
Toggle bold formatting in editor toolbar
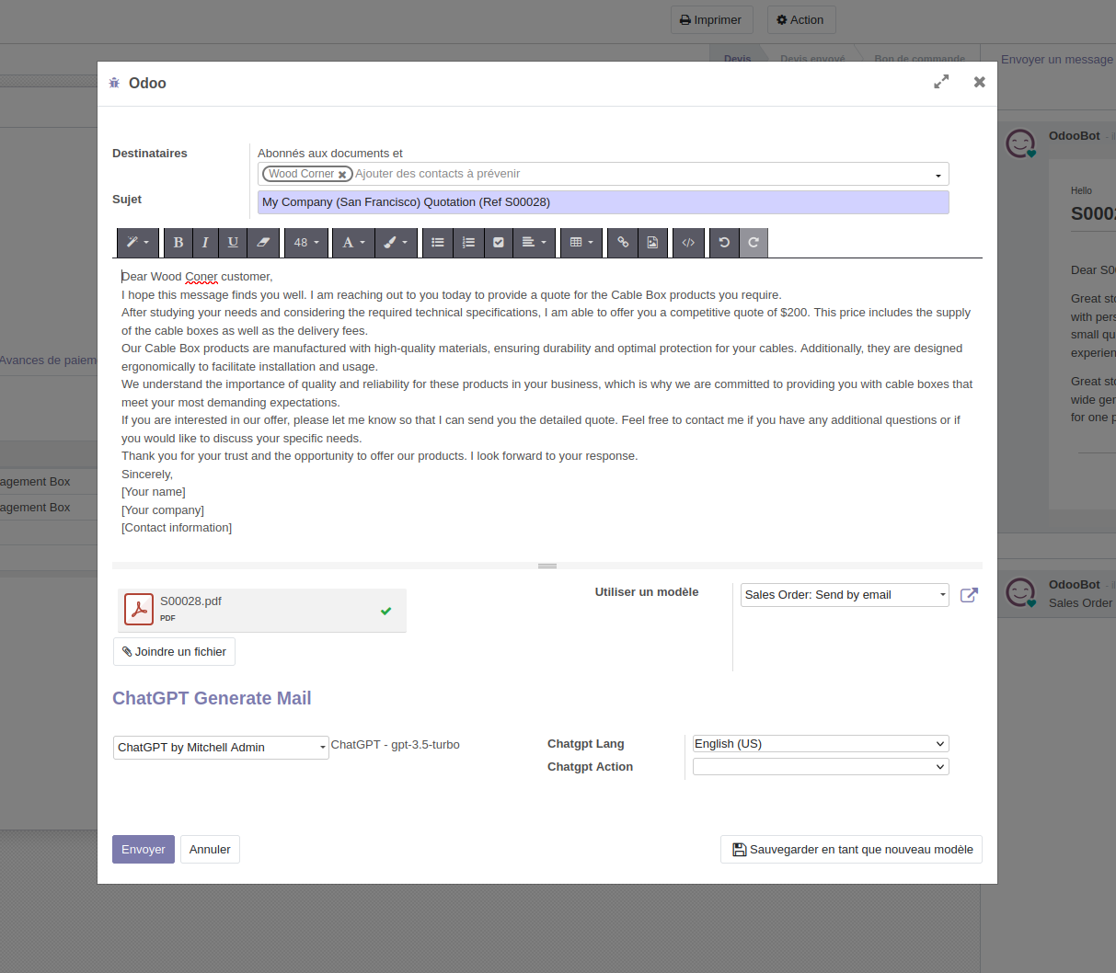coord(178,243)
